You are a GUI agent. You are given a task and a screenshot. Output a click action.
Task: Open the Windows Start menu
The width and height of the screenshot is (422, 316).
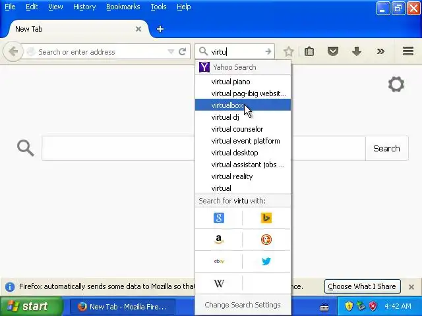(31, 306)
